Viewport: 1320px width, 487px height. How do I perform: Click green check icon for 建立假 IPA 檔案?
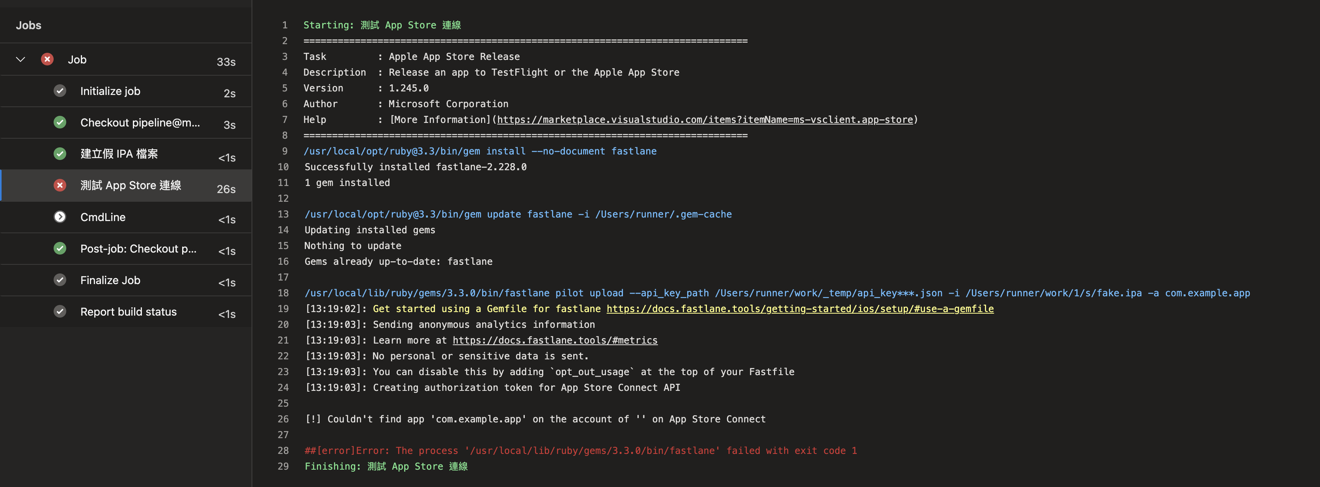(60, 154)
